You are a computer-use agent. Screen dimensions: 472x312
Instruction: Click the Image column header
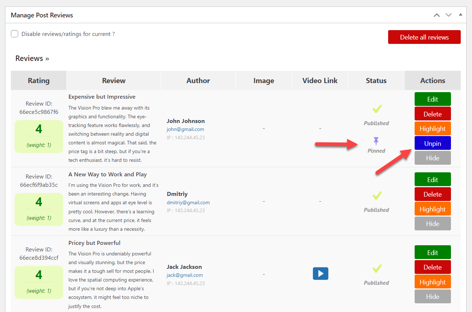coord(264,81)
